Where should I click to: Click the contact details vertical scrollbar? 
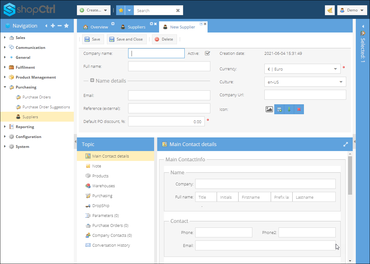pos(350,175)
